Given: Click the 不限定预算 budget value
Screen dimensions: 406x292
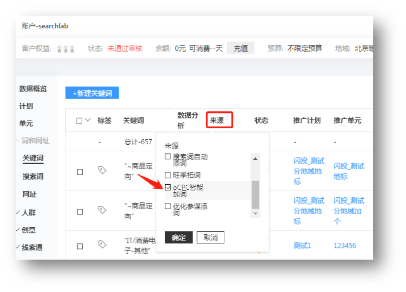Looking at the screenshot, I should point(304,48).
